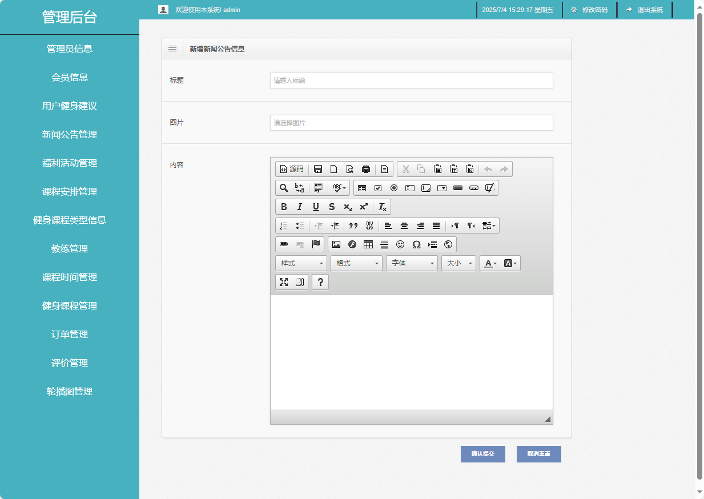
Task: Insert a hyperlink with the link icon
Action: (x=284, y=244)
